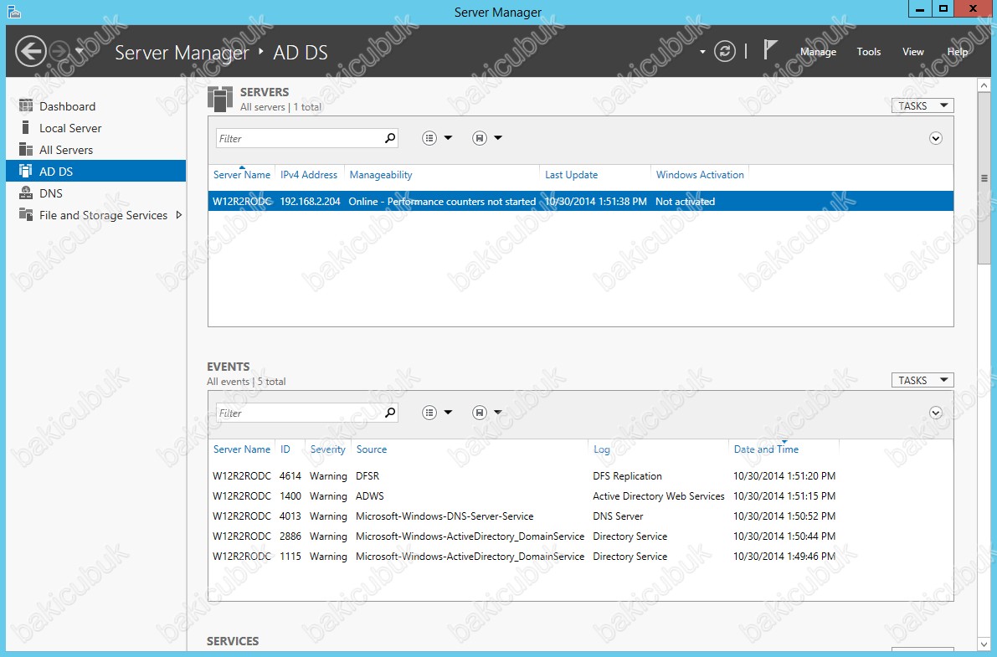This screenshot has width=997, height=657.
Task: Sort events by ID column
Action: click(x=285, y=449)
